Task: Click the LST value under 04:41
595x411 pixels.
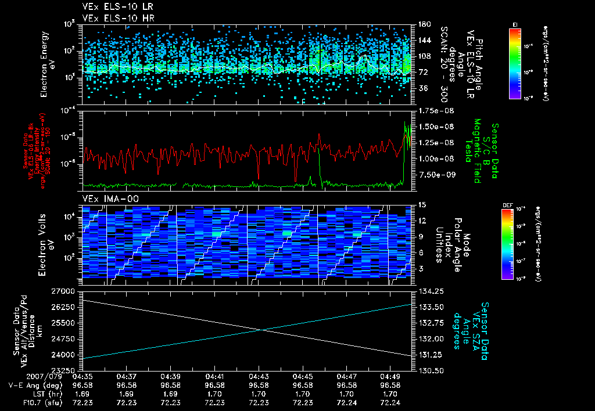Action: click(215, 394)
